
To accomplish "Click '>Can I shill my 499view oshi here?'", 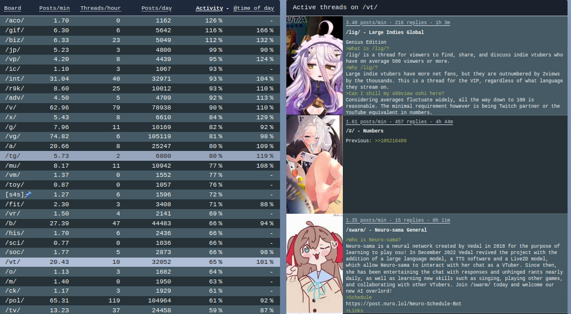I will click(x=395, y=93).
